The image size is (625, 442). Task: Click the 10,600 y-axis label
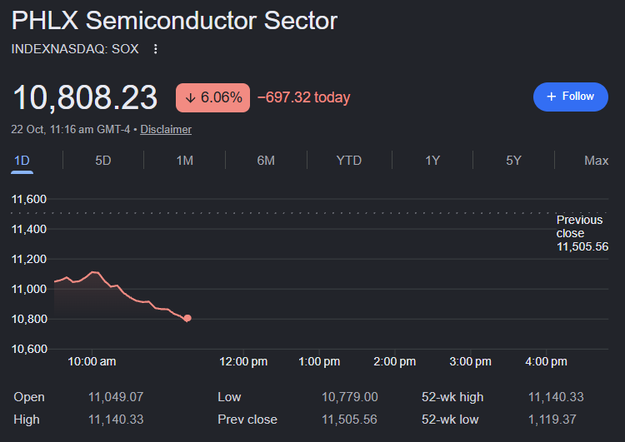pyautogui.click(x=29, y=350)
